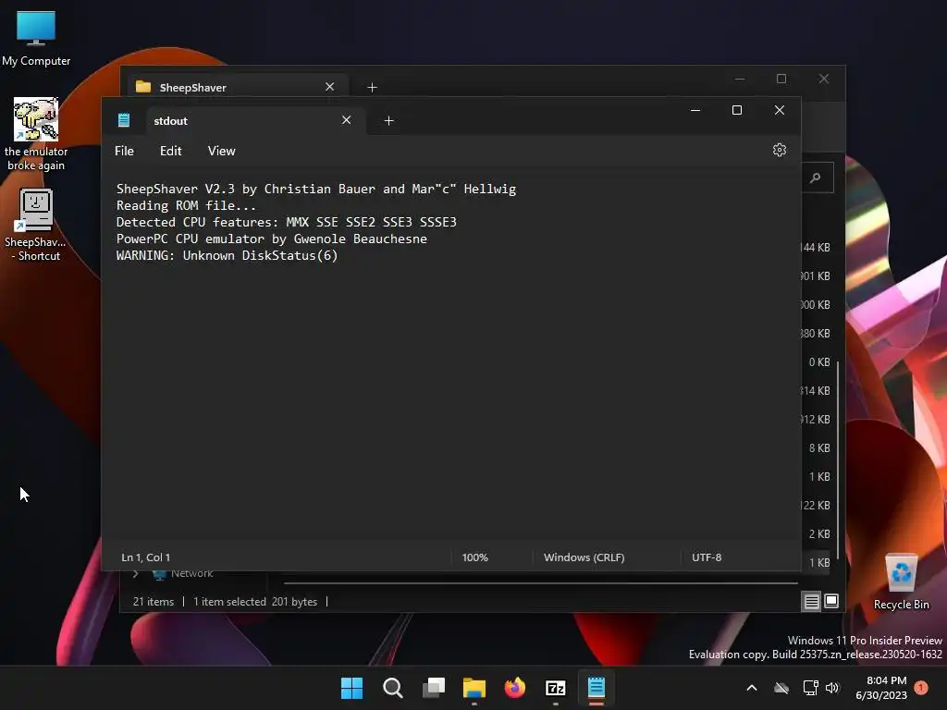The image size is (947, 710).
Task: Click the cloud sync tray icon
Action: tap(781, 688)
